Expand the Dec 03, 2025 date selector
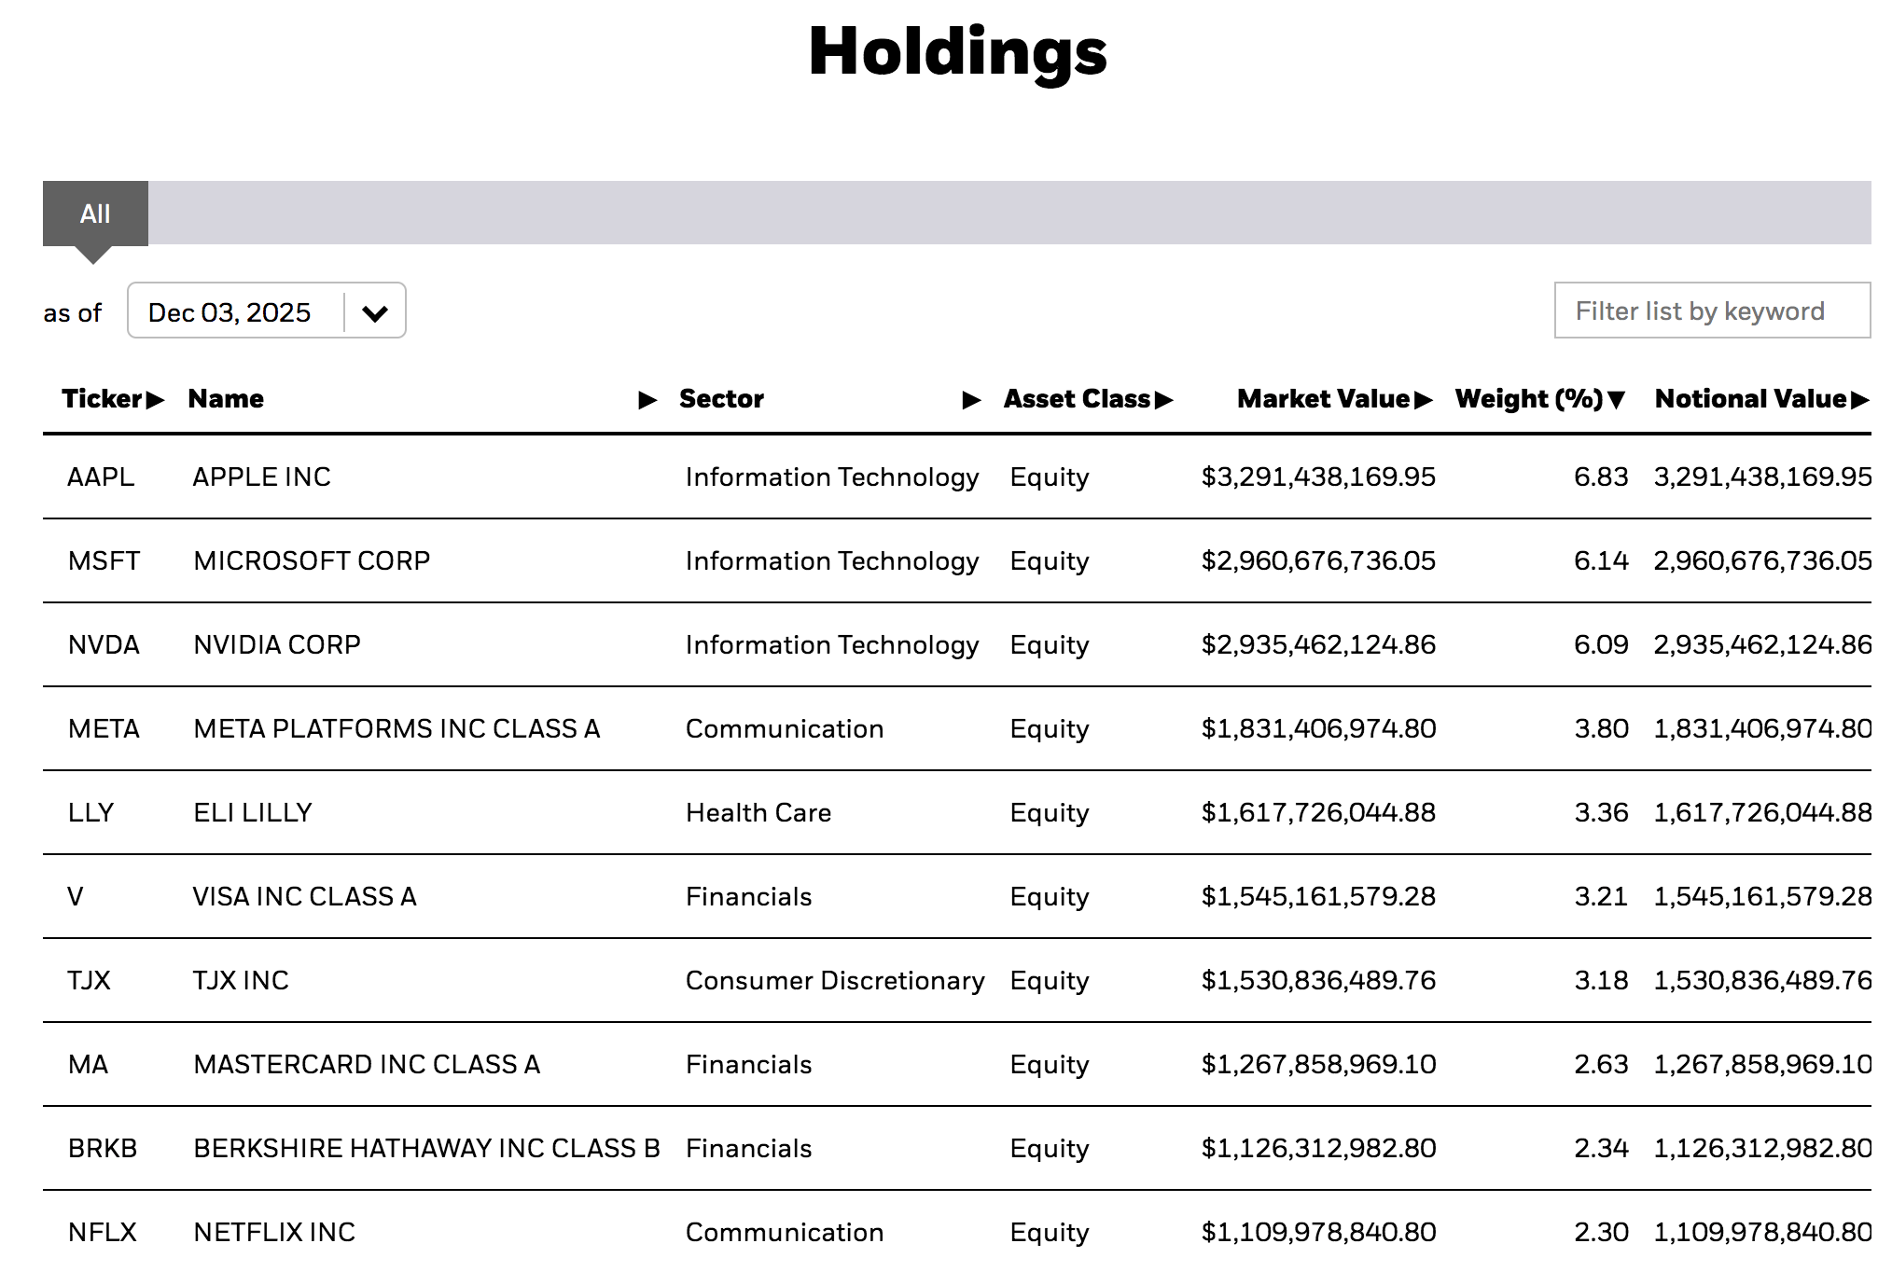 [x=376, y=311]
